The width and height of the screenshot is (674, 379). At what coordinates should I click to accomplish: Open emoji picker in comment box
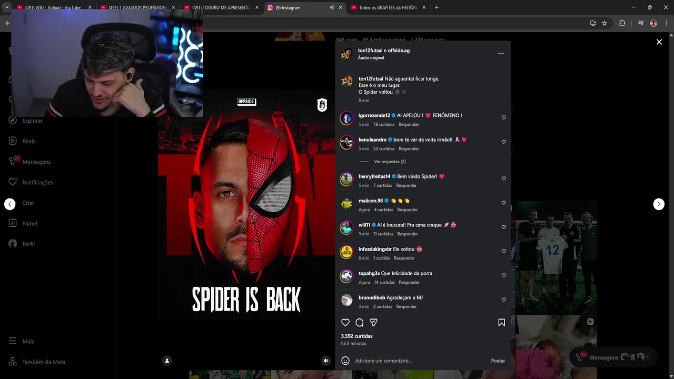pos(345,361)
